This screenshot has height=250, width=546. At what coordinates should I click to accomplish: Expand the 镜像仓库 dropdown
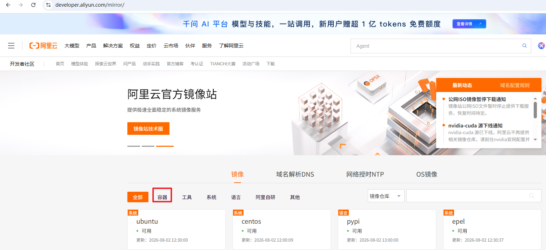386,196
